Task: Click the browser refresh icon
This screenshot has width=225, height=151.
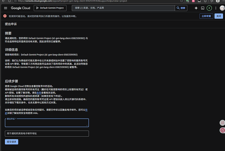Action: pos(9,1)
